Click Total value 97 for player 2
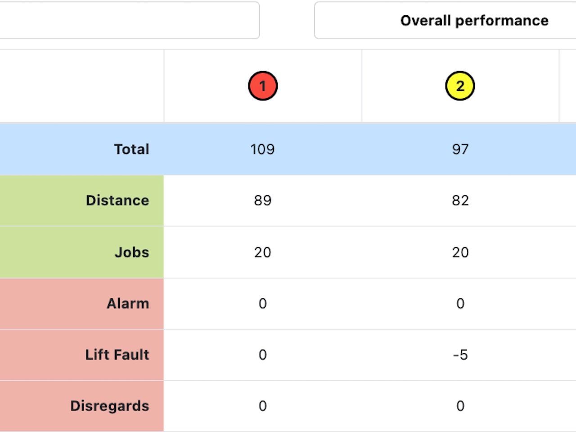The width and height of the screenshot is (576, 432). (460, 149)
